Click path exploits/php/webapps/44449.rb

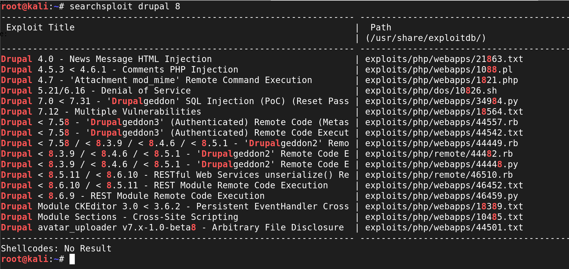pyautogui.click(x=441, y=143)
